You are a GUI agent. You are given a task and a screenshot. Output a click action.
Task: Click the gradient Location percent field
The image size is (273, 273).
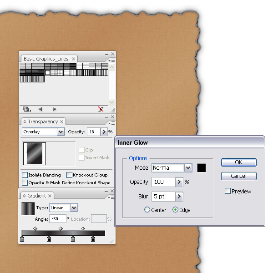click(99, 219)
